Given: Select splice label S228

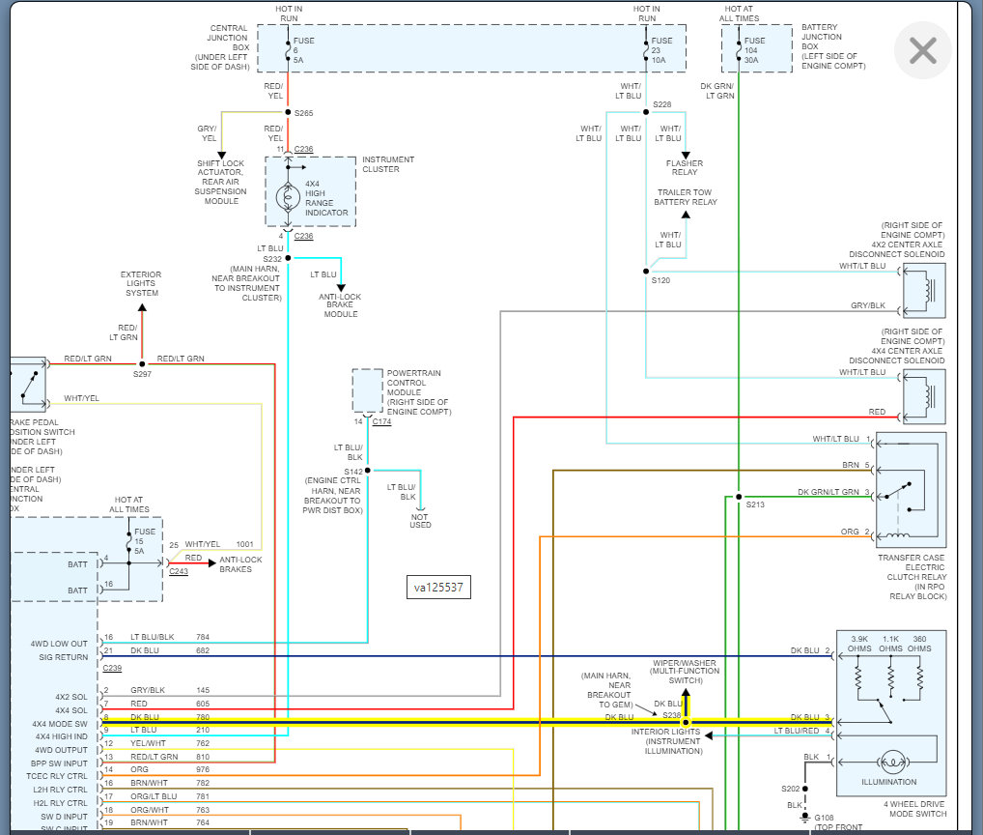Looking at the screenshot, I should [x=662, y=104].
